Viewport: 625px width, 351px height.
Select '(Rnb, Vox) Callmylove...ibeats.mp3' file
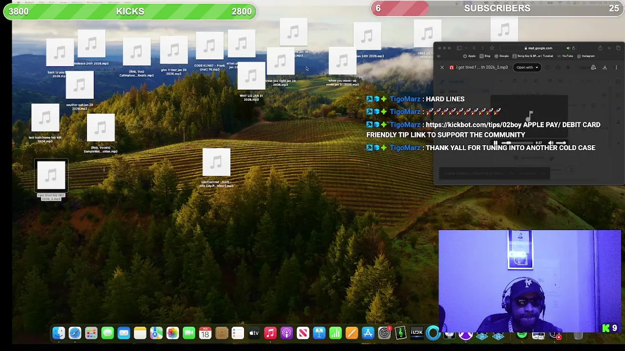pyautogui.click(x=137, y=57)
